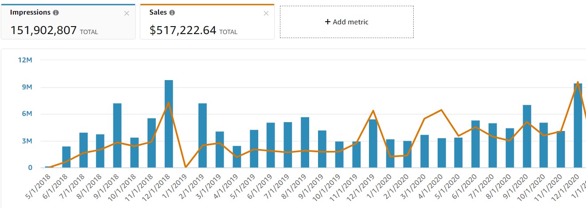Click the sales line peak at 4/1/2020
This screenshot has width=586, height=208.
(441, 110)
